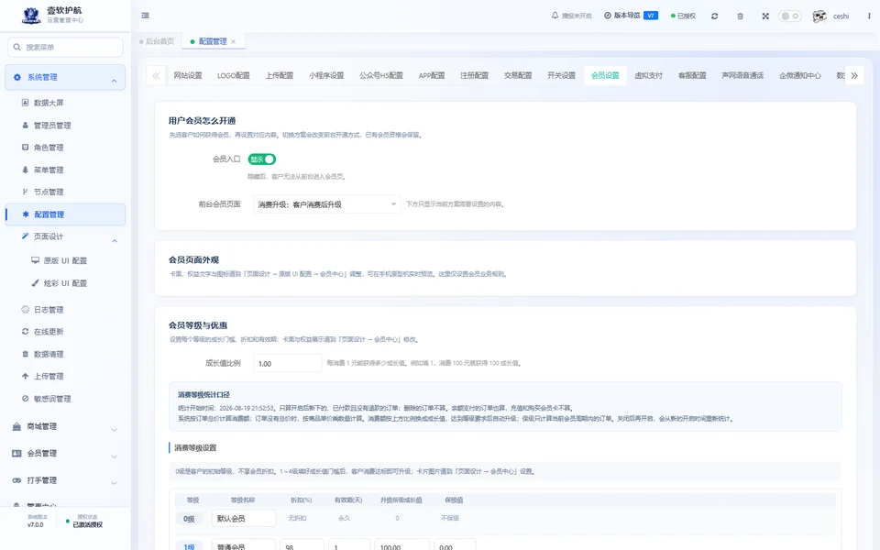The width and height of the screenshot is (880, 550).
Task: Open 原版 UI 配置 in sidebar
Action: (65, 261)
